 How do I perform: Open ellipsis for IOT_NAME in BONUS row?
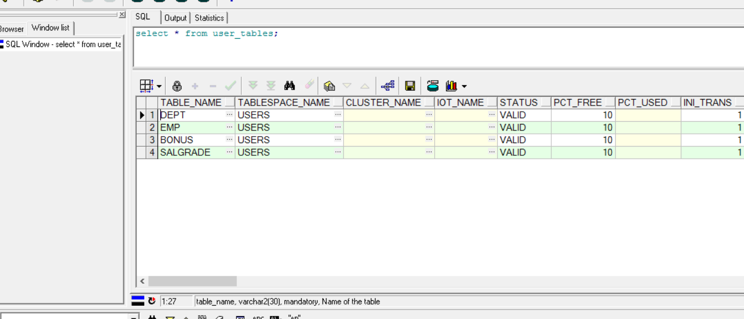[x=492, y=139]
